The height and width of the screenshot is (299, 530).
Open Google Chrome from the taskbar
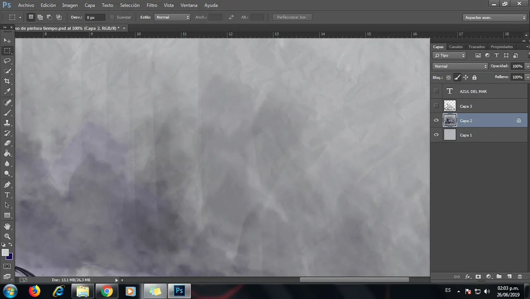pyautogui.click(x=106, y=291)
